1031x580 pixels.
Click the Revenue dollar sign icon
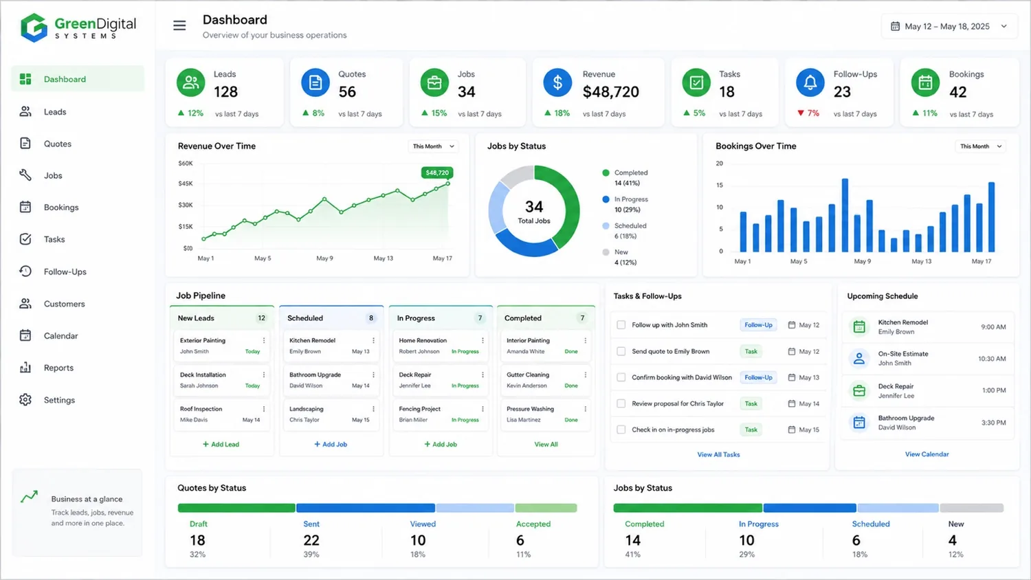coord(557,83)
